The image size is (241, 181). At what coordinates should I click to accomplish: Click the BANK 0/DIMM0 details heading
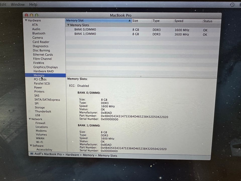click(x=89, y=93)
